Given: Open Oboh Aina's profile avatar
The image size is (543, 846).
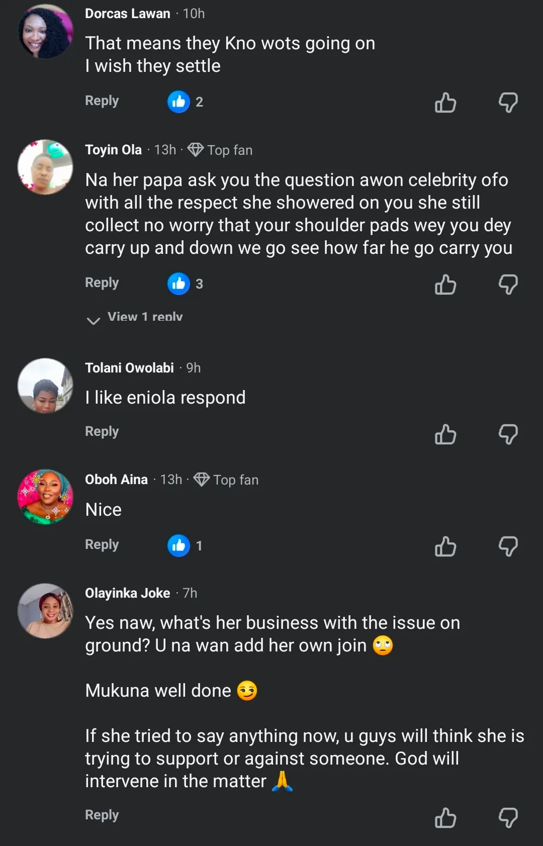Looking at the screenshot, I should pos(45,497).
